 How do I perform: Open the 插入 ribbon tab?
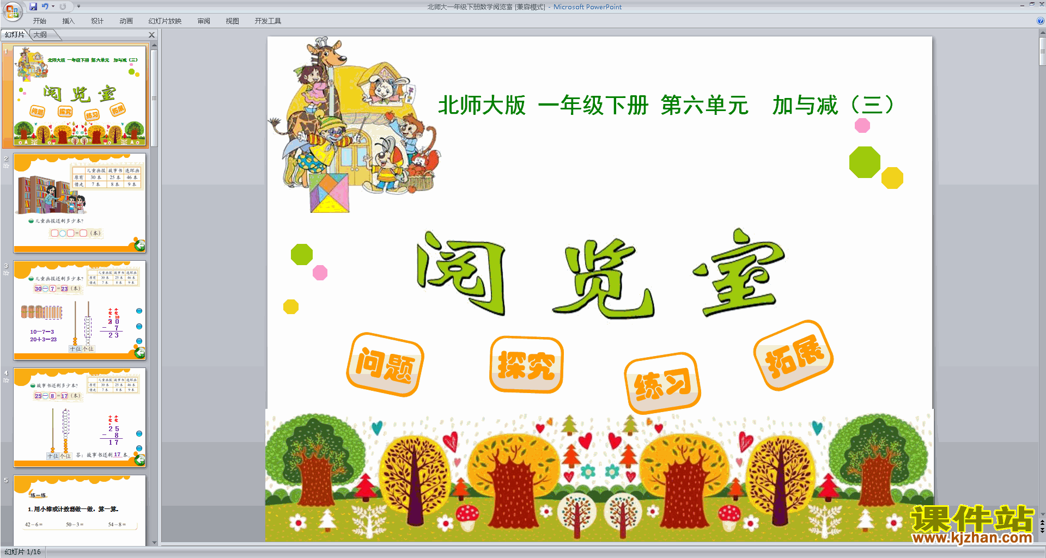pyautogui.click(x=69, y=21)
